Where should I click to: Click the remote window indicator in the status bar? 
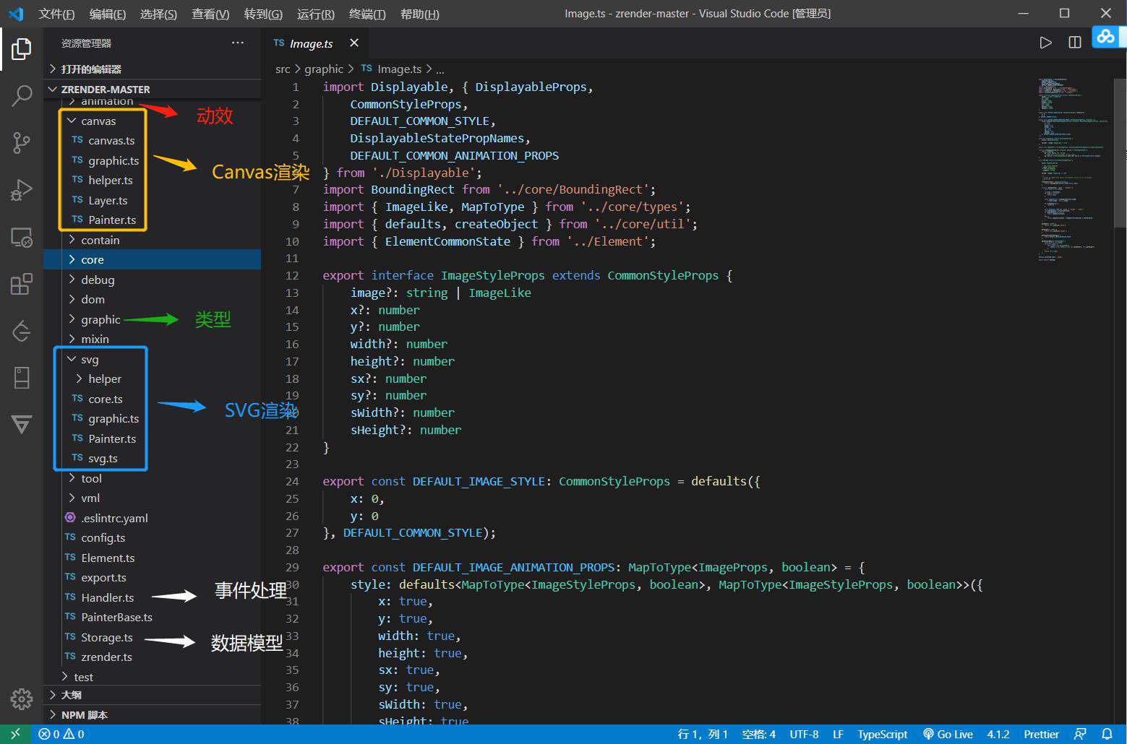15,734
